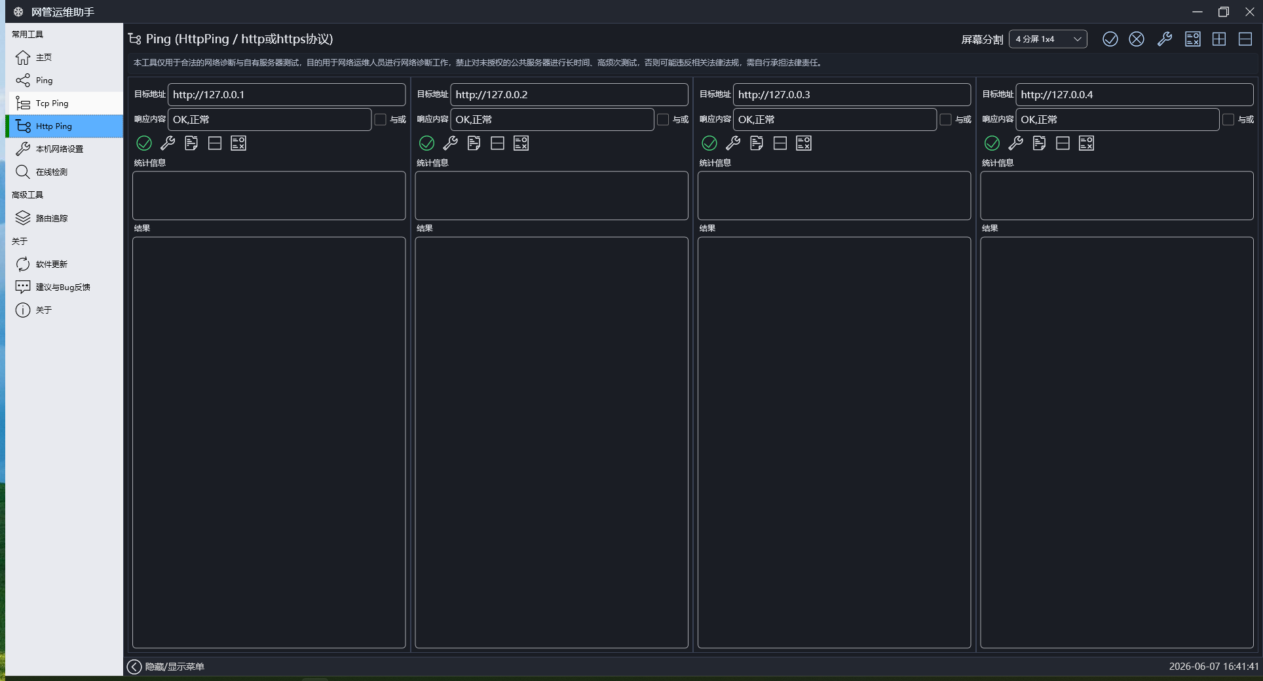Select Ping in the sidebar
Screen dimensions: 1263x681
(x=64, y=81)
